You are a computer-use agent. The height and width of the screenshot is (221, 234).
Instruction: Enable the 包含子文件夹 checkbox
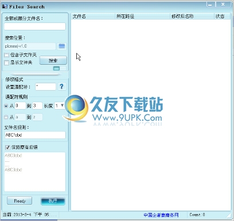tap(6, 55)
